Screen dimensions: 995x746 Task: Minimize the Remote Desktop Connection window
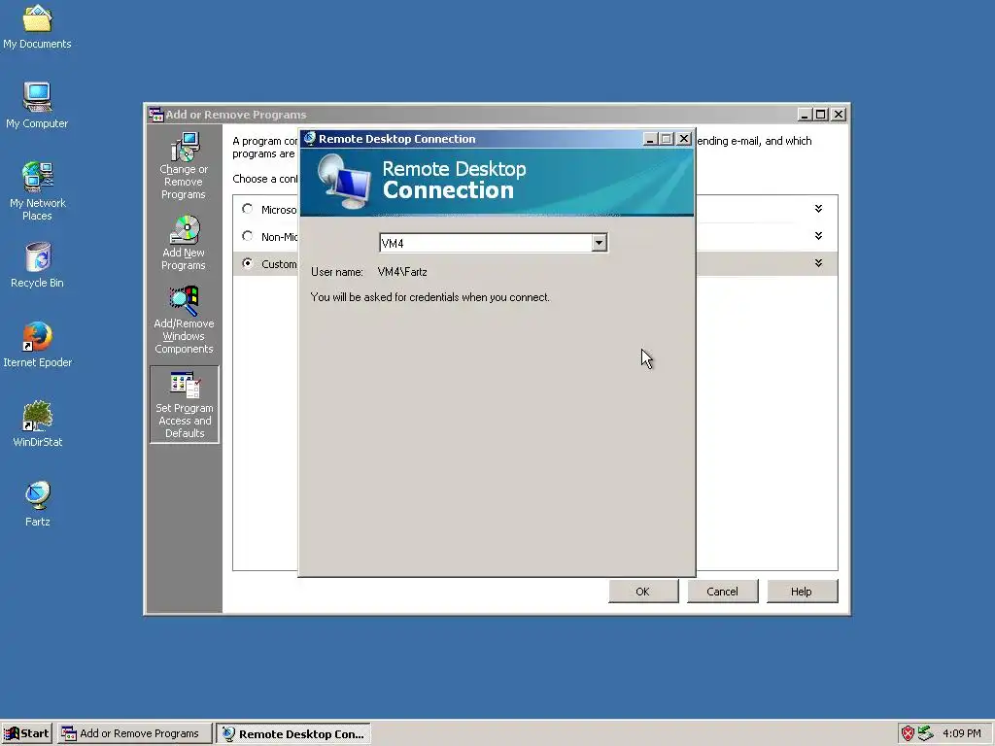click(650, 139)
